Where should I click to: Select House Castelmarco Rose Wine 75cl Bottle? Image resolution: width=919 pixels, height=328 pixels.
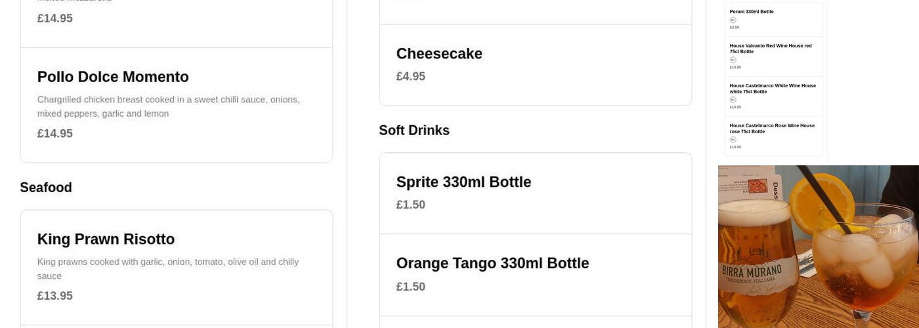(x=771, y=129)
